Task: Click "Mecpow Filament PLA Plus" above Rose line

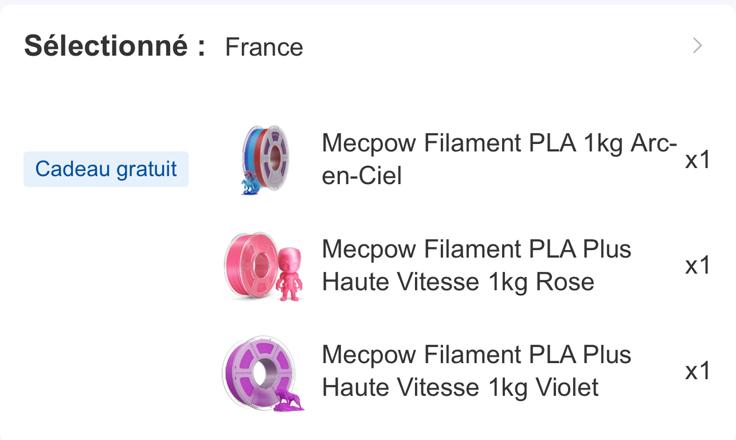Action: click(476, 249)
